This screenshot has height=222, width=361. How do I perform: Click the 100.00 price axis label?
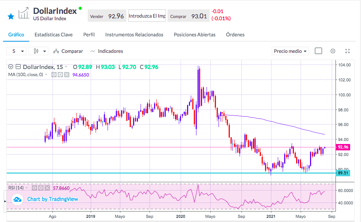345,95
